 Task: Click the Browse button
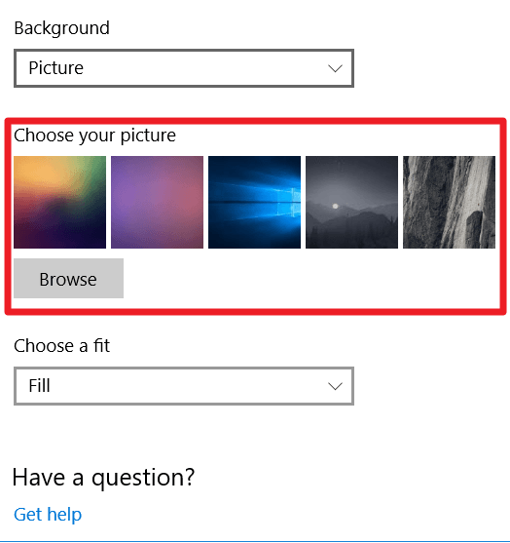[68, 278]
